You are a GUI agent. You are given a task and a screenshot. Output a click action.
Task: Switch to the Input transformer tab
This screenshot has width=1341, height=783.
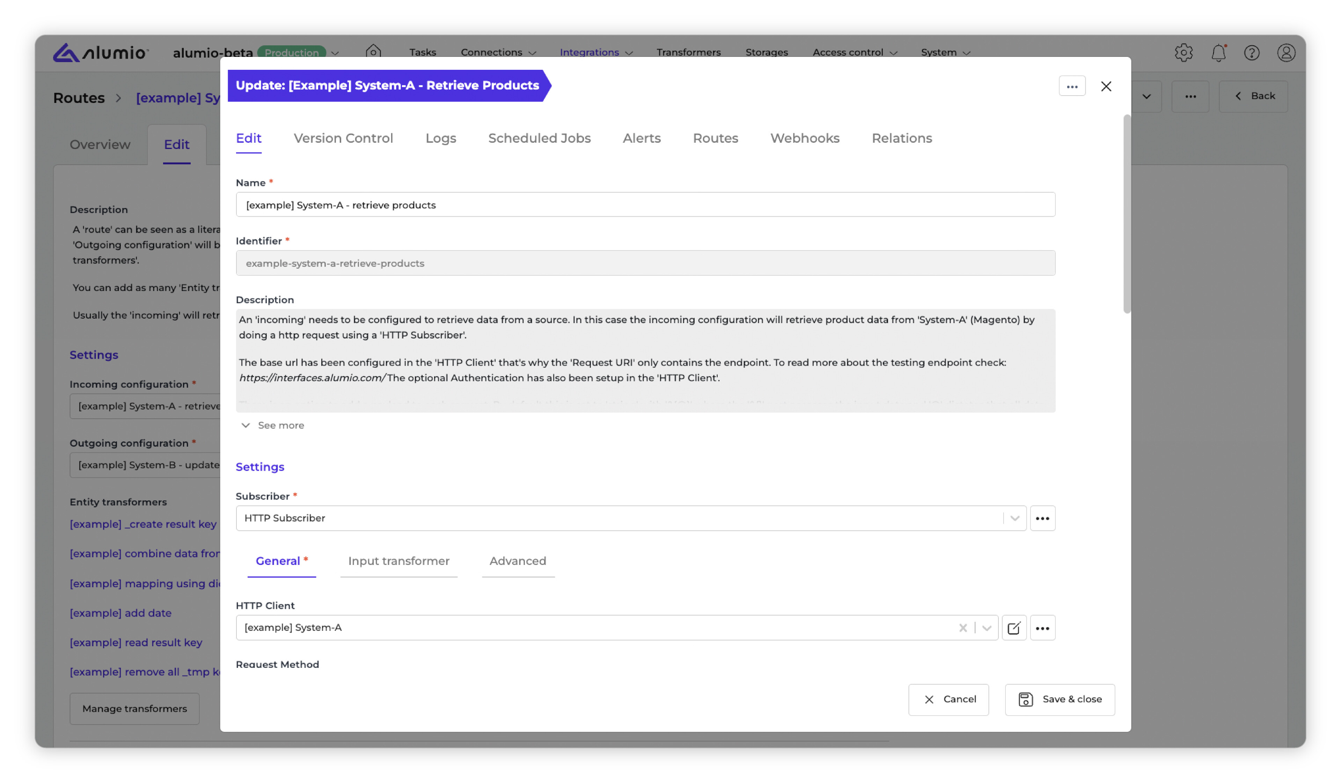(x=398, y=561)
